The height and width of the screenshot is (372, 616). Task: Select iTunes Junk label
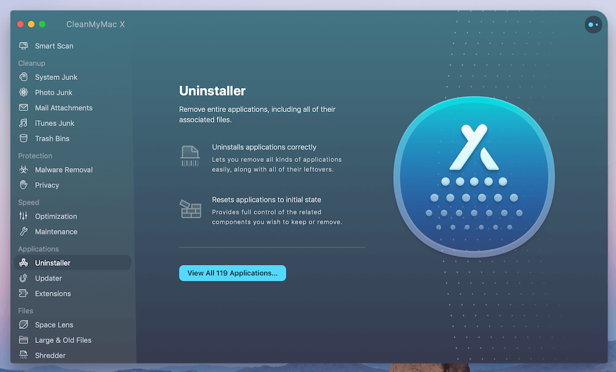point(55,123)
